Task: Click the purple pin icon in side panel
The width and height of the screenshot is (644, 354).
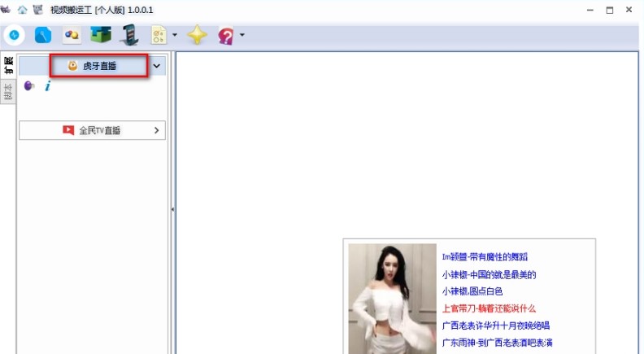Action: (29, 86)
